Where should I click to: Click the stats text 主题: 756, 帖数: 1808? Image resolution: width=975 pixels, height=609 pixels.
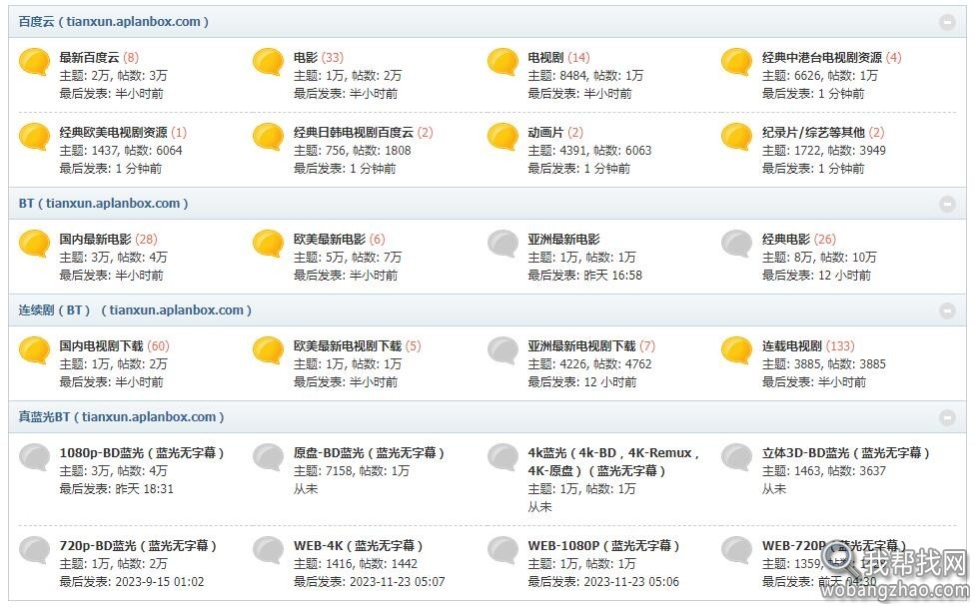(353, 151)
